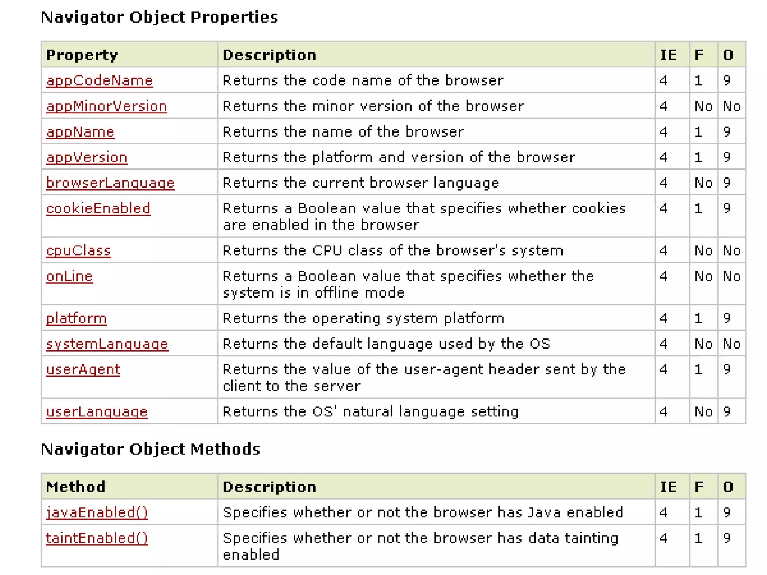
Task: Open the appCodeName property link
Action: pyautogui.click(x=99, y=81)
